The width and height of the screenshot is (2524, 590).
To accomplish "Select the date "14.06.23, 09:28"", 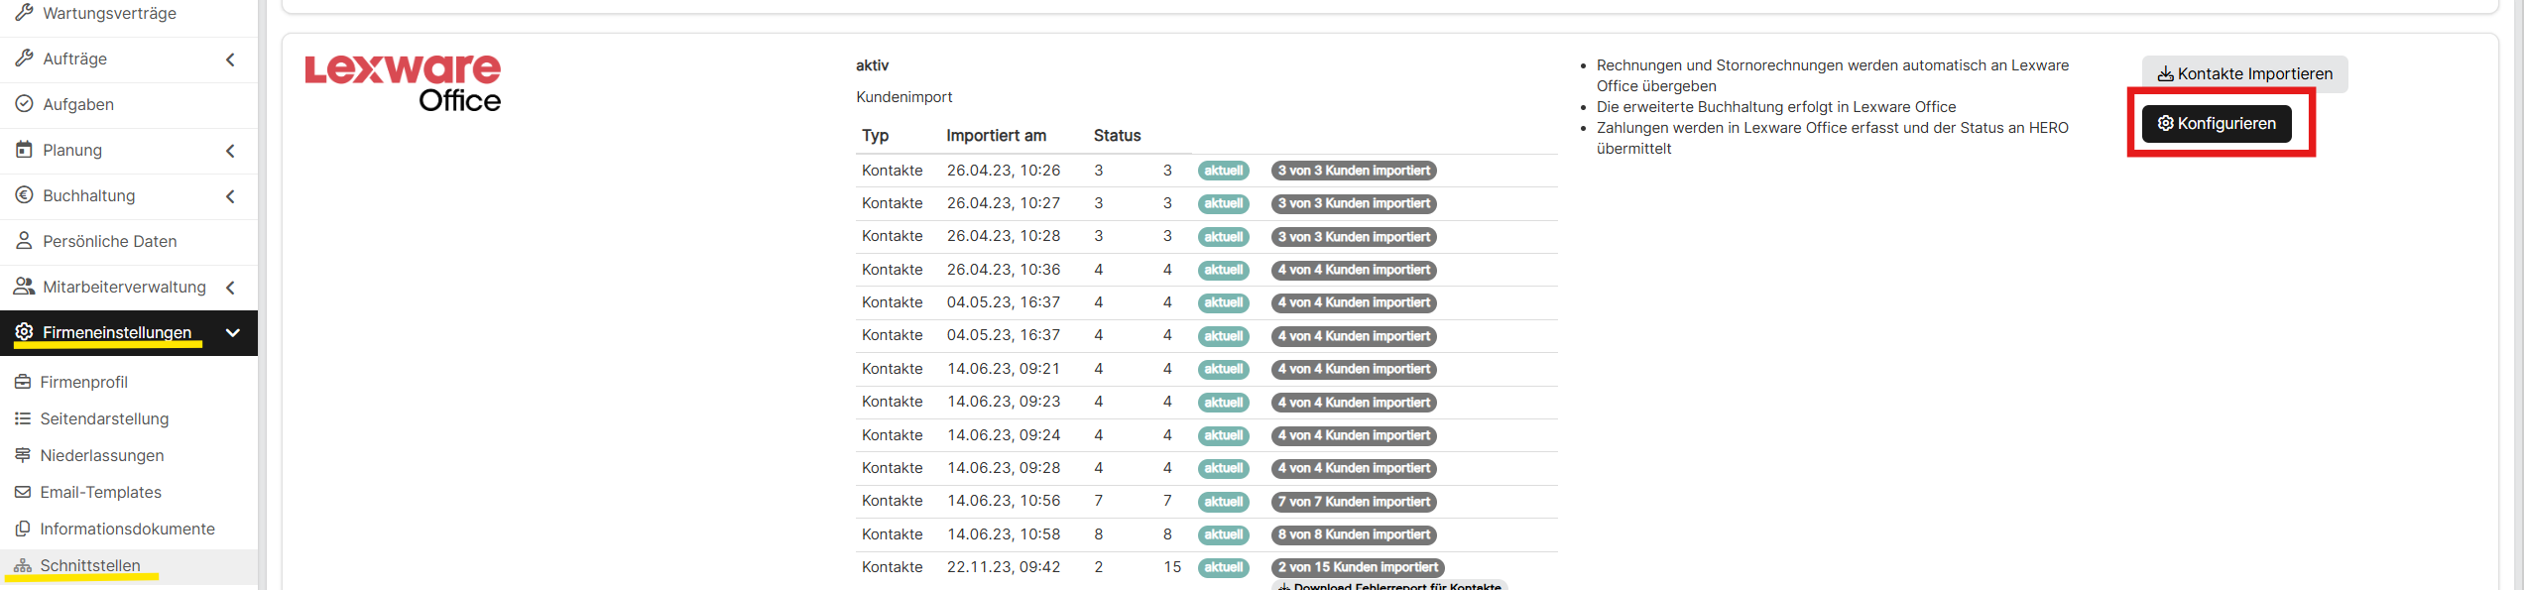I will [1004, 468].
